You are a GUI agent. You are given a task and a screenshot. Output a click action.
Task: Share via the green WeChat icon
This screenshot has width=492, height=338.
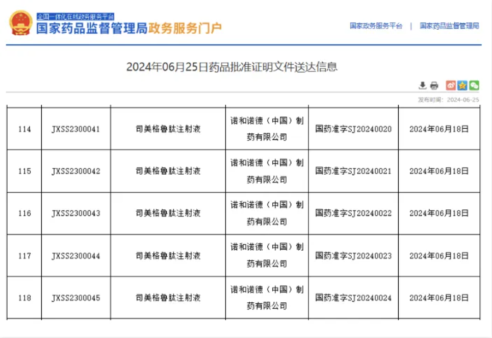tap(474, 85)
